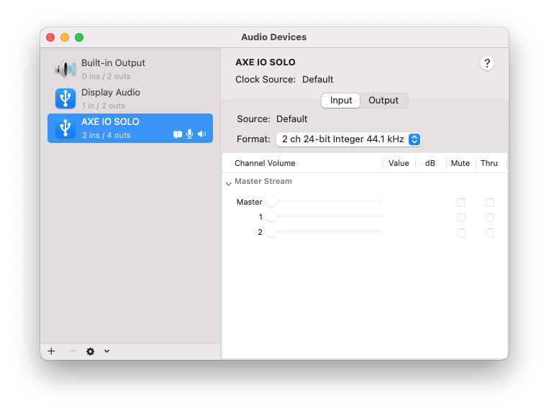Image resolution: width=549 pixels, height=413 pixels.
Task: Click the AXE IO SOLO USB icon
Action: 65,128
